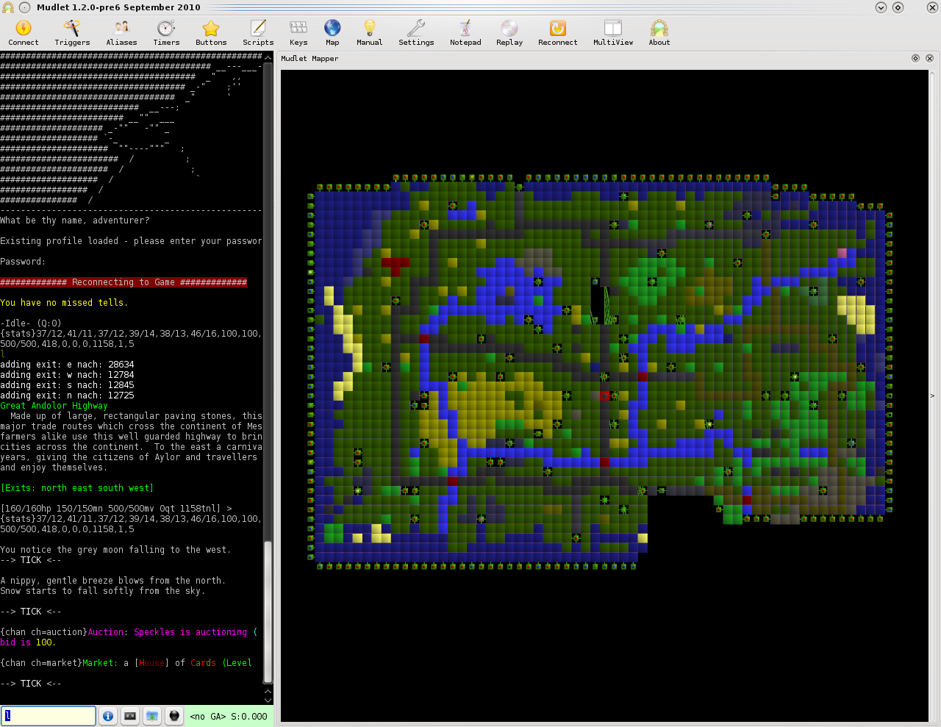Click the 'Great Andolor Highway' room title
Screen dimensions: 941x727
pos(54,406)
